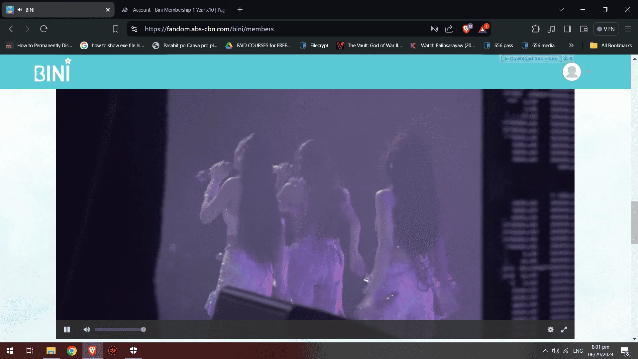Image resolution: width=638 pixels, height=359 pixels.
Task: Show more hidden bookmarks chevron
Action: 571,46
